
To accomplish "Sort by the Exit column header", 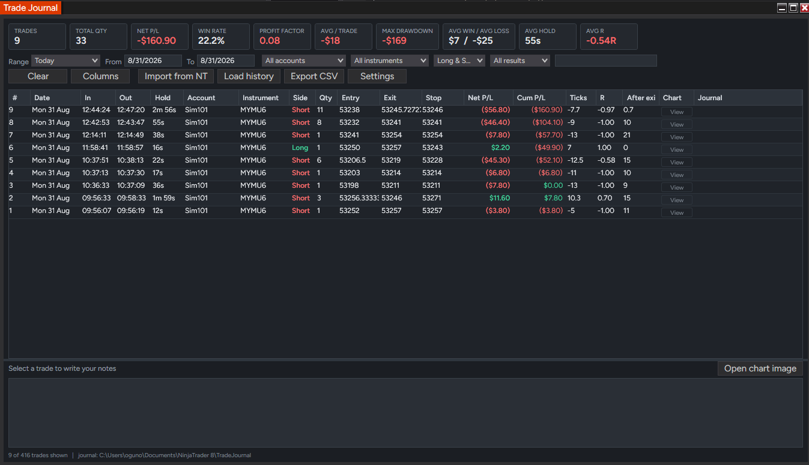I will tap(401, 98).
